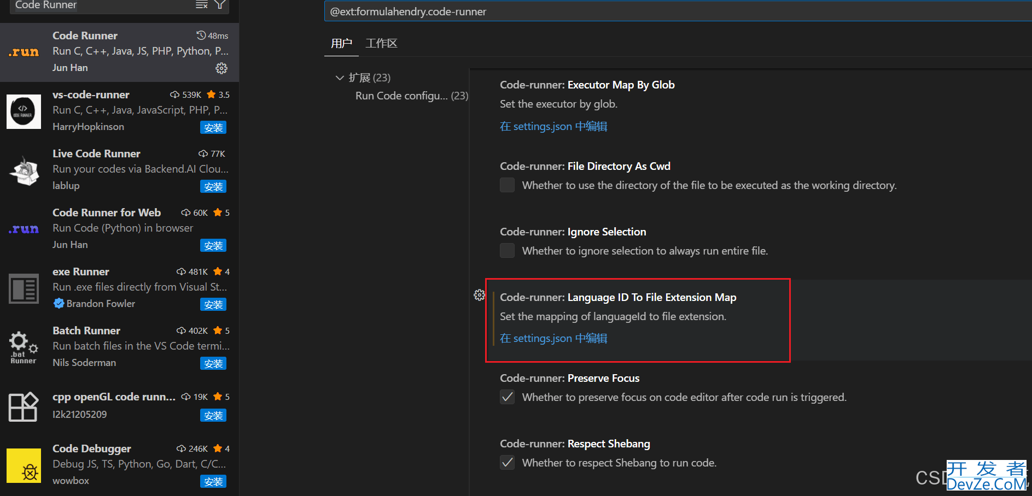The width and height of the screenshot is (1032, 496).
Task: Switch to the 工作区 settings tab
Action: click(381, 43)
